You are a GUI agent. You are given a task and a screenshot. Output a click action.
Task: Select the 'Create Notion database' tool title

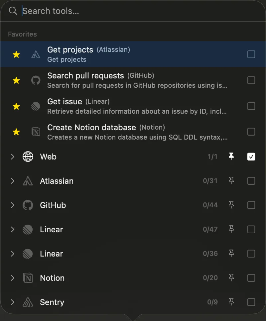tap(91, 127)
